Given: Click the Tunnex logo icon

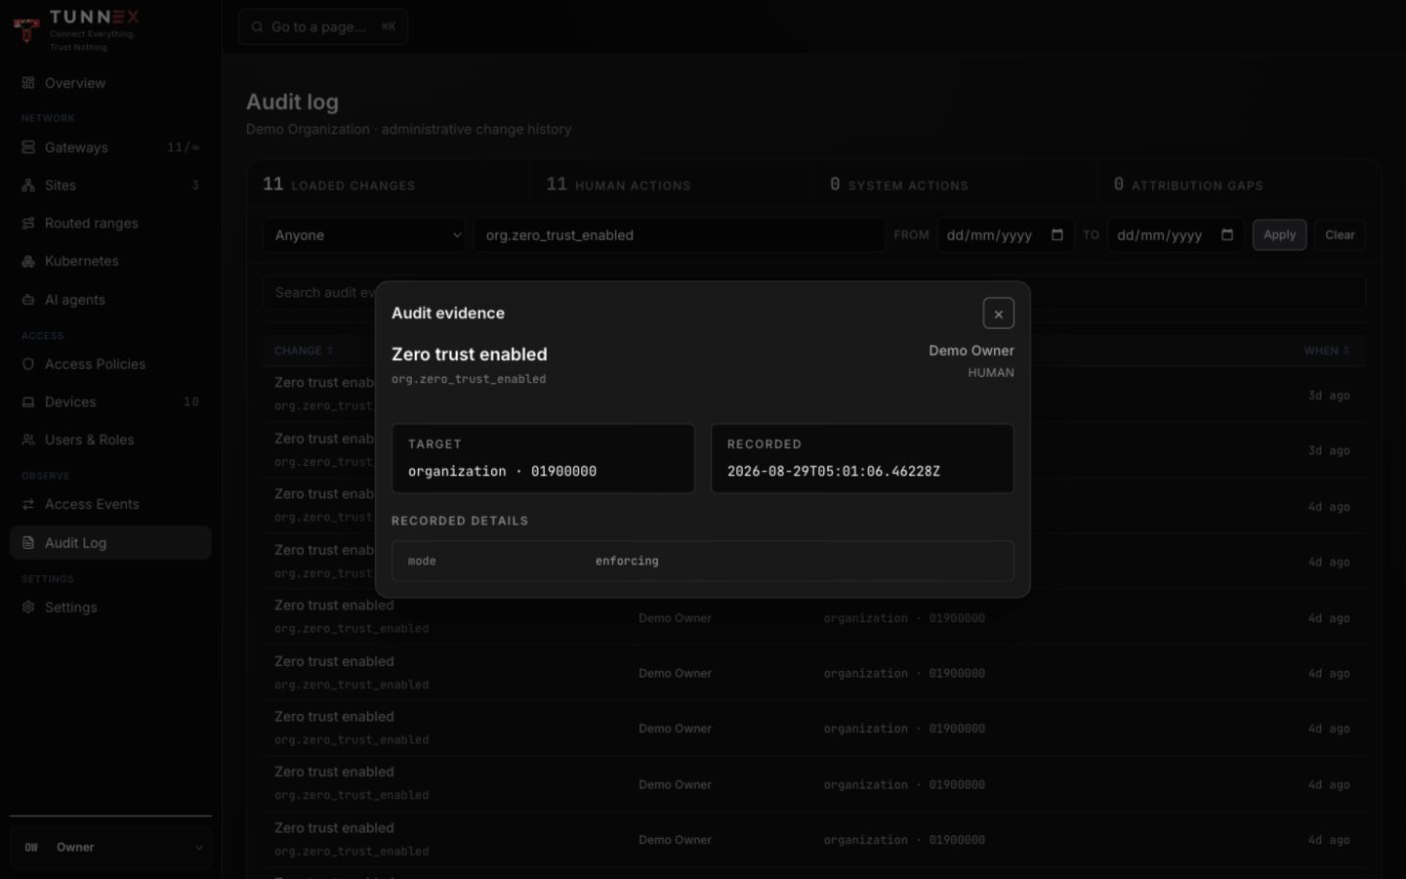Looking at the screenshot, I should [x=26, y=29].
